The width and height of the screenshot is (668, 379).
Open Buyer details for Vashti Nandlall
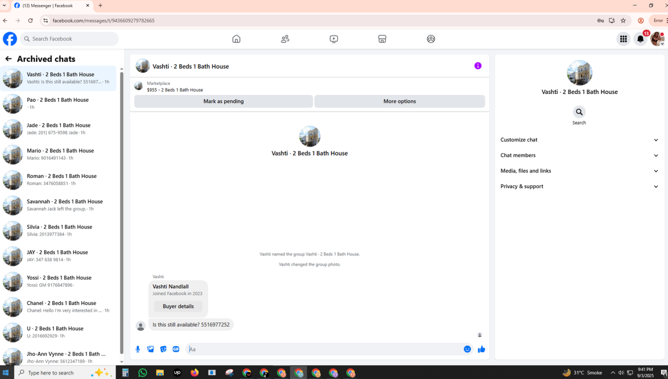(x=178, y=306)
